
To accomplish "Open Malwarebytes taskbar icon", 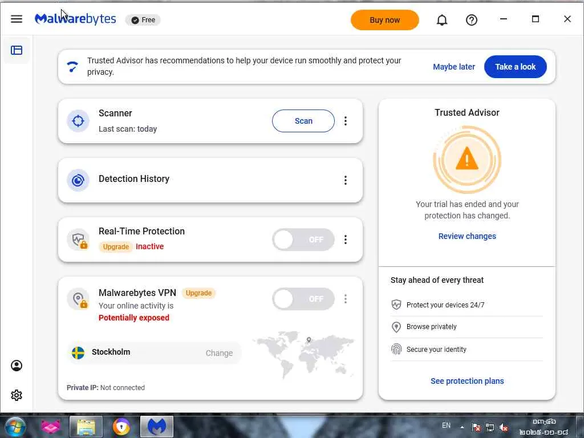I will coord(157,427).
